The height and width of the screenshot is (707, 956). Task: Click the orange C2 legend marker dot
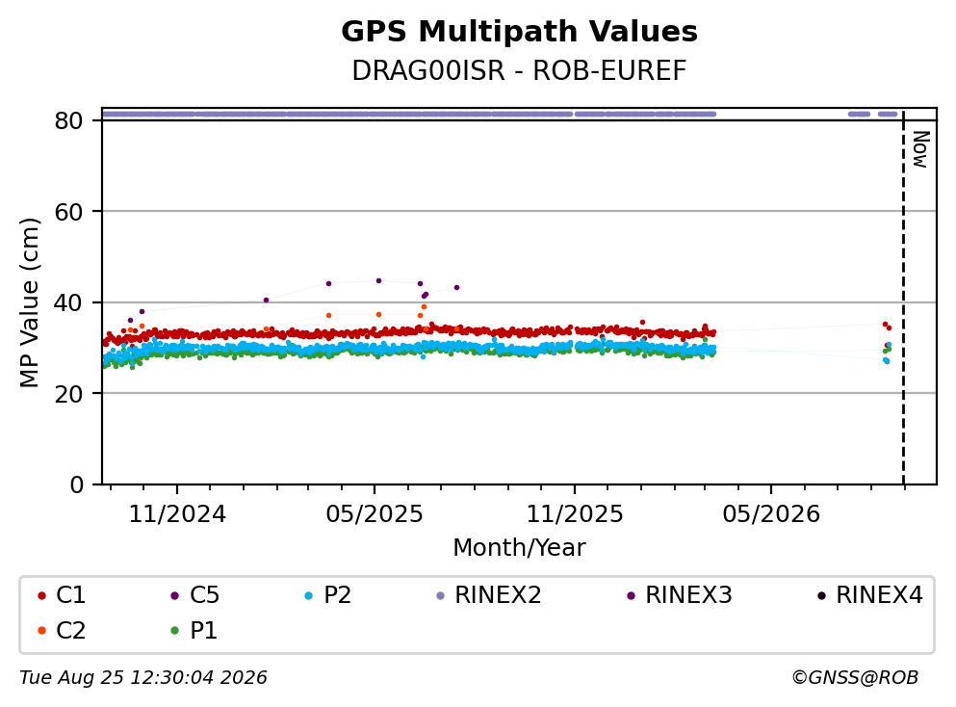pyautogui.click(x=41, y=631)
